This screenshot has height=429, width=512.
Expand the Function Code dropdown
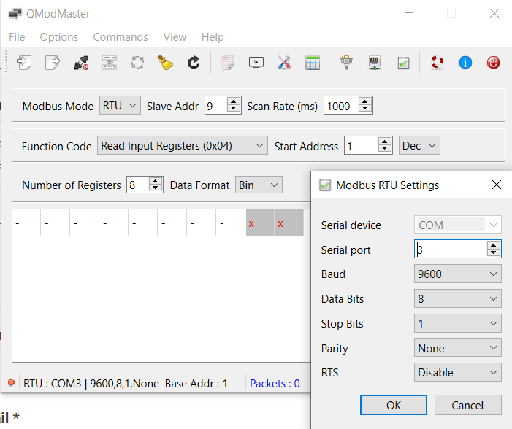point(182,145)
